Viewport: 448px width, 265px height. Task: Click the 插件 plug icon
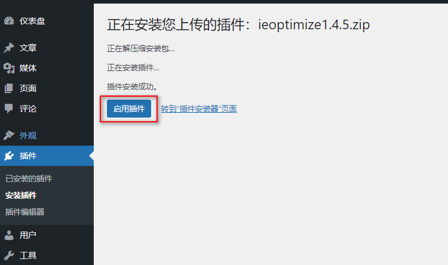pyautogui.click(x=9, y=156)
